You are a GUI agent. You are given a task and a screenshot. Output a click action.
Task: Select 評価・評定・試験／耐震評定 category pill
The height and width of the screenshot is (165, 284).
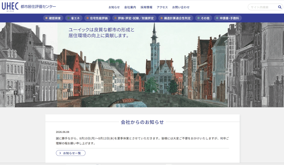pos(134,18)
